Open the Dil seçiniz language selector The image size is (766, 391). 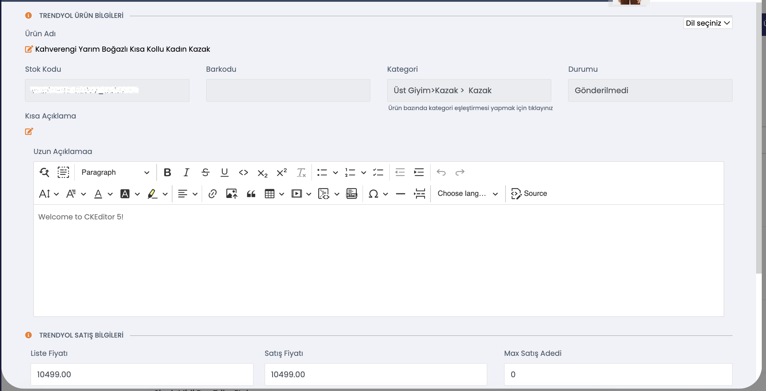click(708, 23)
